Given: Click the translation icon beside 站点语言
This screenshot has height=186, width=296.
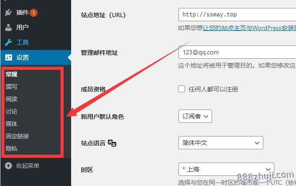Looking at the screenshot, I should (112, 143).
